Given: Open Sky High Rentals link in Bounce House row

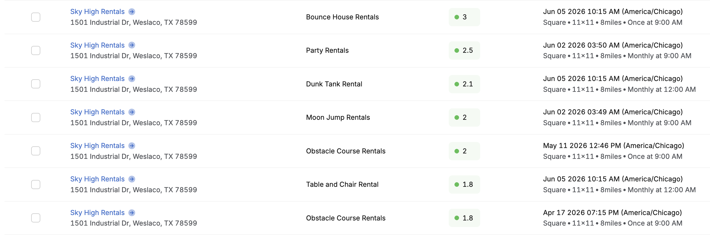Looking at the screenshot, I should click(97, 12).
